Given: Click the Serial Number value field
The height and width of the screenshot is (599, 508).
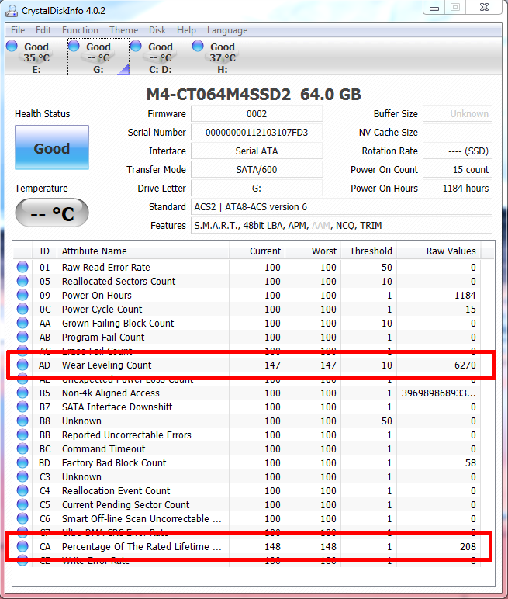Looking at the screenshot, I should pyautogui.click(x=257, y=133).
